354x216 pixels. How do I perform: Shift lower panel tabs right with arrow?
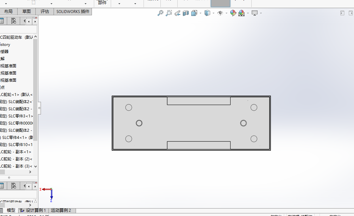(x=35, y=186)
